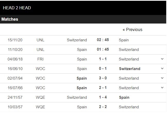The height and width of the screenshot is (114, 167).
Task: Select the UNL competition label on 15/11/20
Action: point(40,40)
